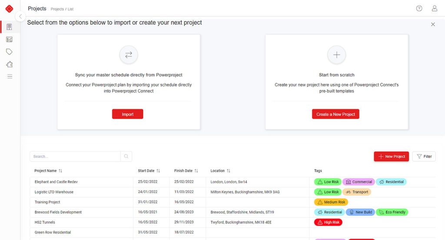This screenshot has height=240, width=445.
Task: Close the import or create project banner
Action: (433, 24)
